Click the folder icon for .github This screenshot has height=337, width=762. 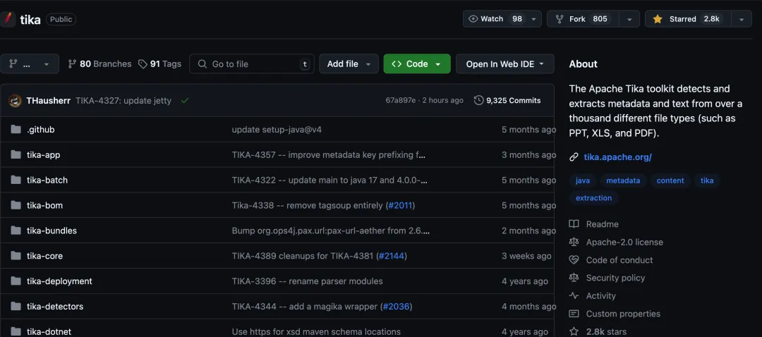tap(16, 129)
